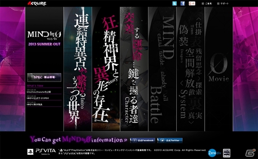258x159 pixels.
Task: Open the ご意見 link in top bar
Action: (x=207, y=3)
